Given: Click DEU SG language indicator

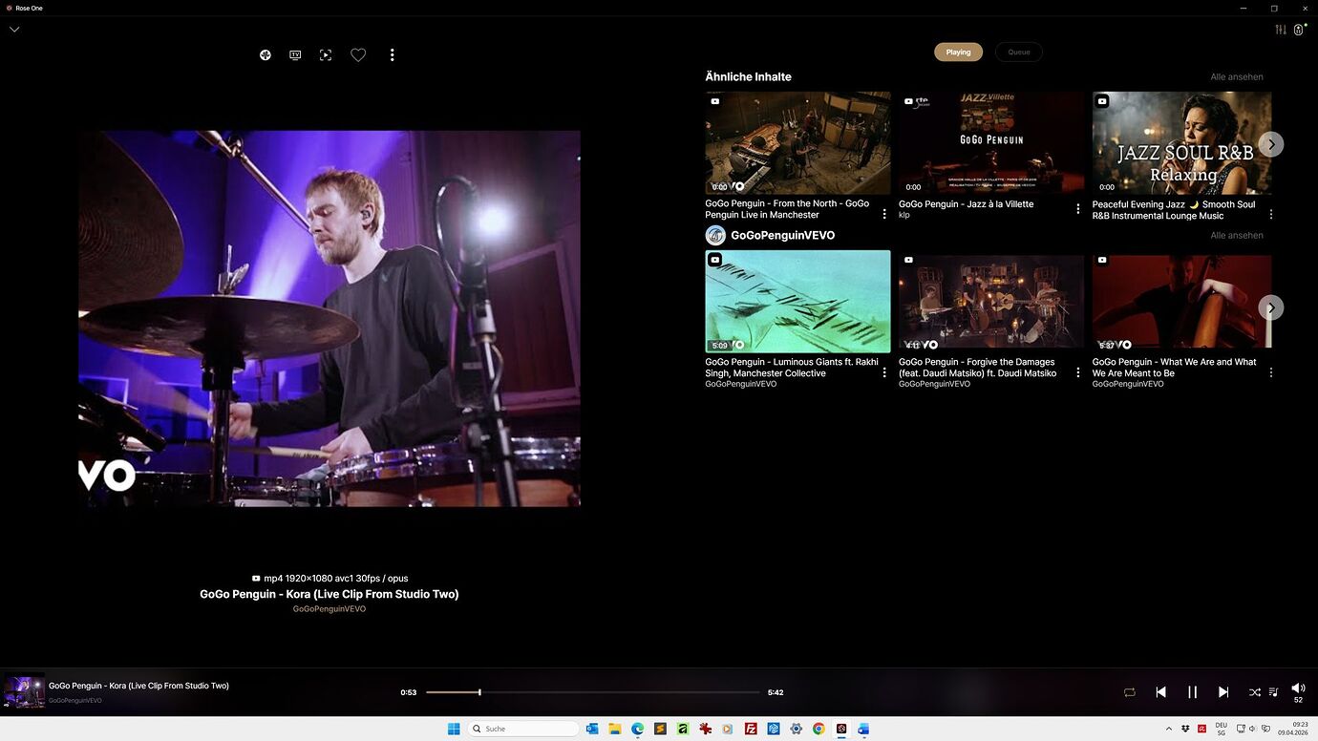Looking at the screenshot, I should click(1222, 729).
